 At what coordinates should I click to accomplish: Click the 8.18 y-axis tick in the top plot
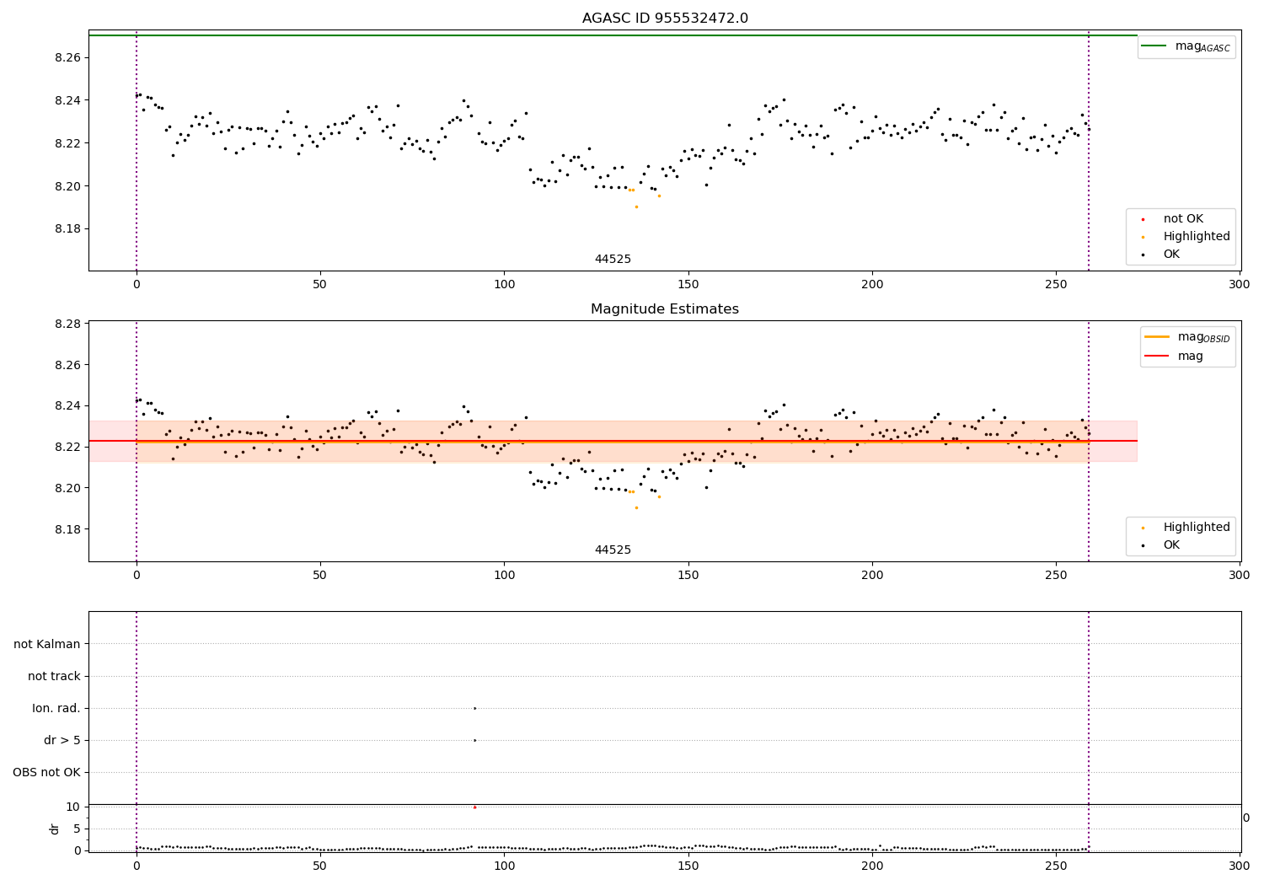[x=67, y=229]
